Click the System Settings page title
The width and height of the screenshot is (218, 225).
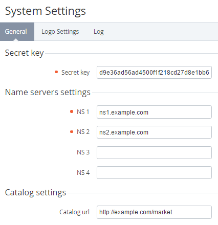click(x=46, y=11)
